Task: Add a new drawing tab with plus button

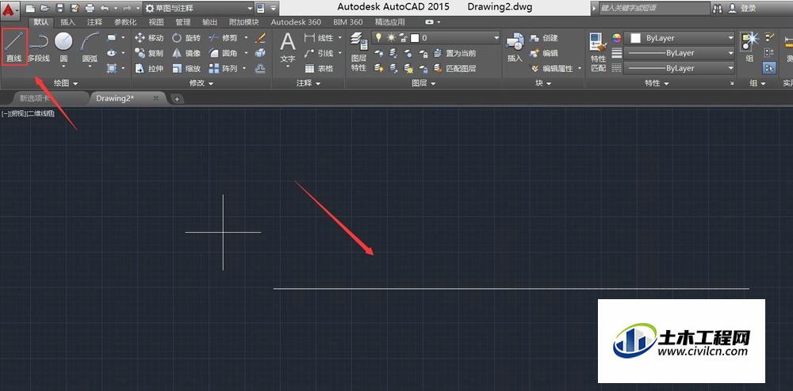Action: tap(177, 99)
